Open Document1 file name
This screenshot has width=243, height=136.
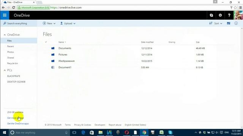(65, 67)
